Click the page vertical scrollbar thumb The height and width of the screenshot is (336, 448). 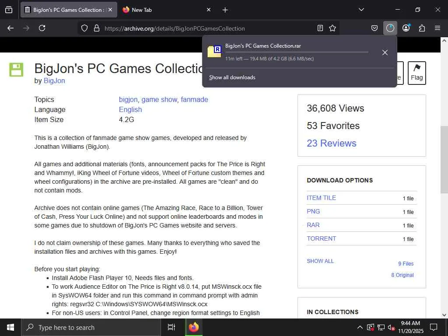444,159
